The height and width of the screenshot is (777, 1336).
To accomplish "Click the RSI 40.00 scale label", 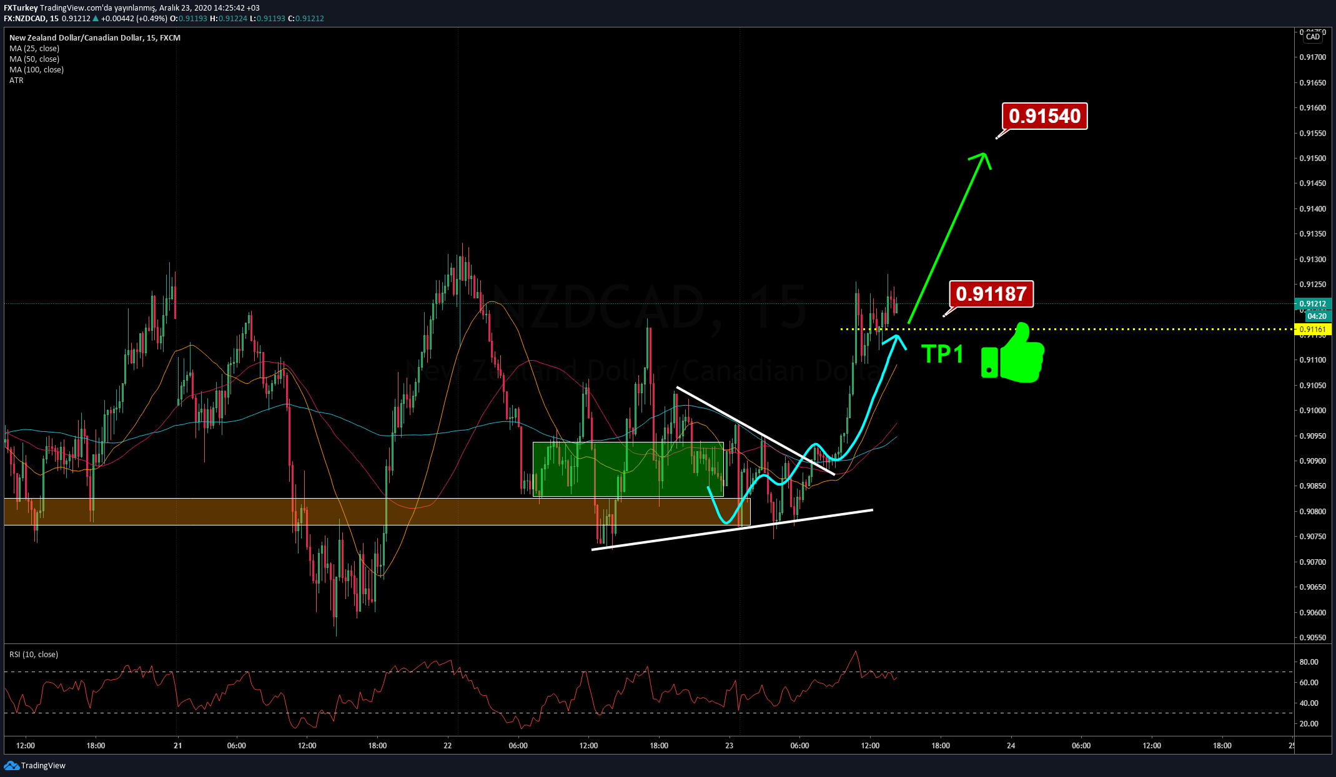I will click(x=1309, y=703).
